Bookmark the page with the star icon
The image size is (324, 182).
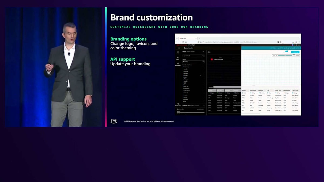[x=281, y=42]
